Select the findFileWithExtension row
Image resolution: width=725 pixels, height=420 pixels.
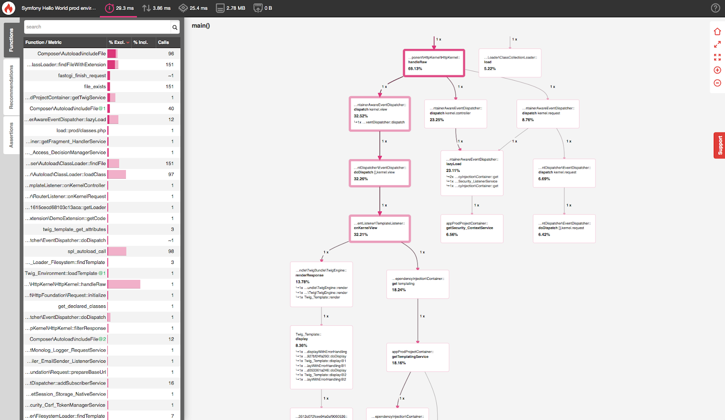(102, 65)
